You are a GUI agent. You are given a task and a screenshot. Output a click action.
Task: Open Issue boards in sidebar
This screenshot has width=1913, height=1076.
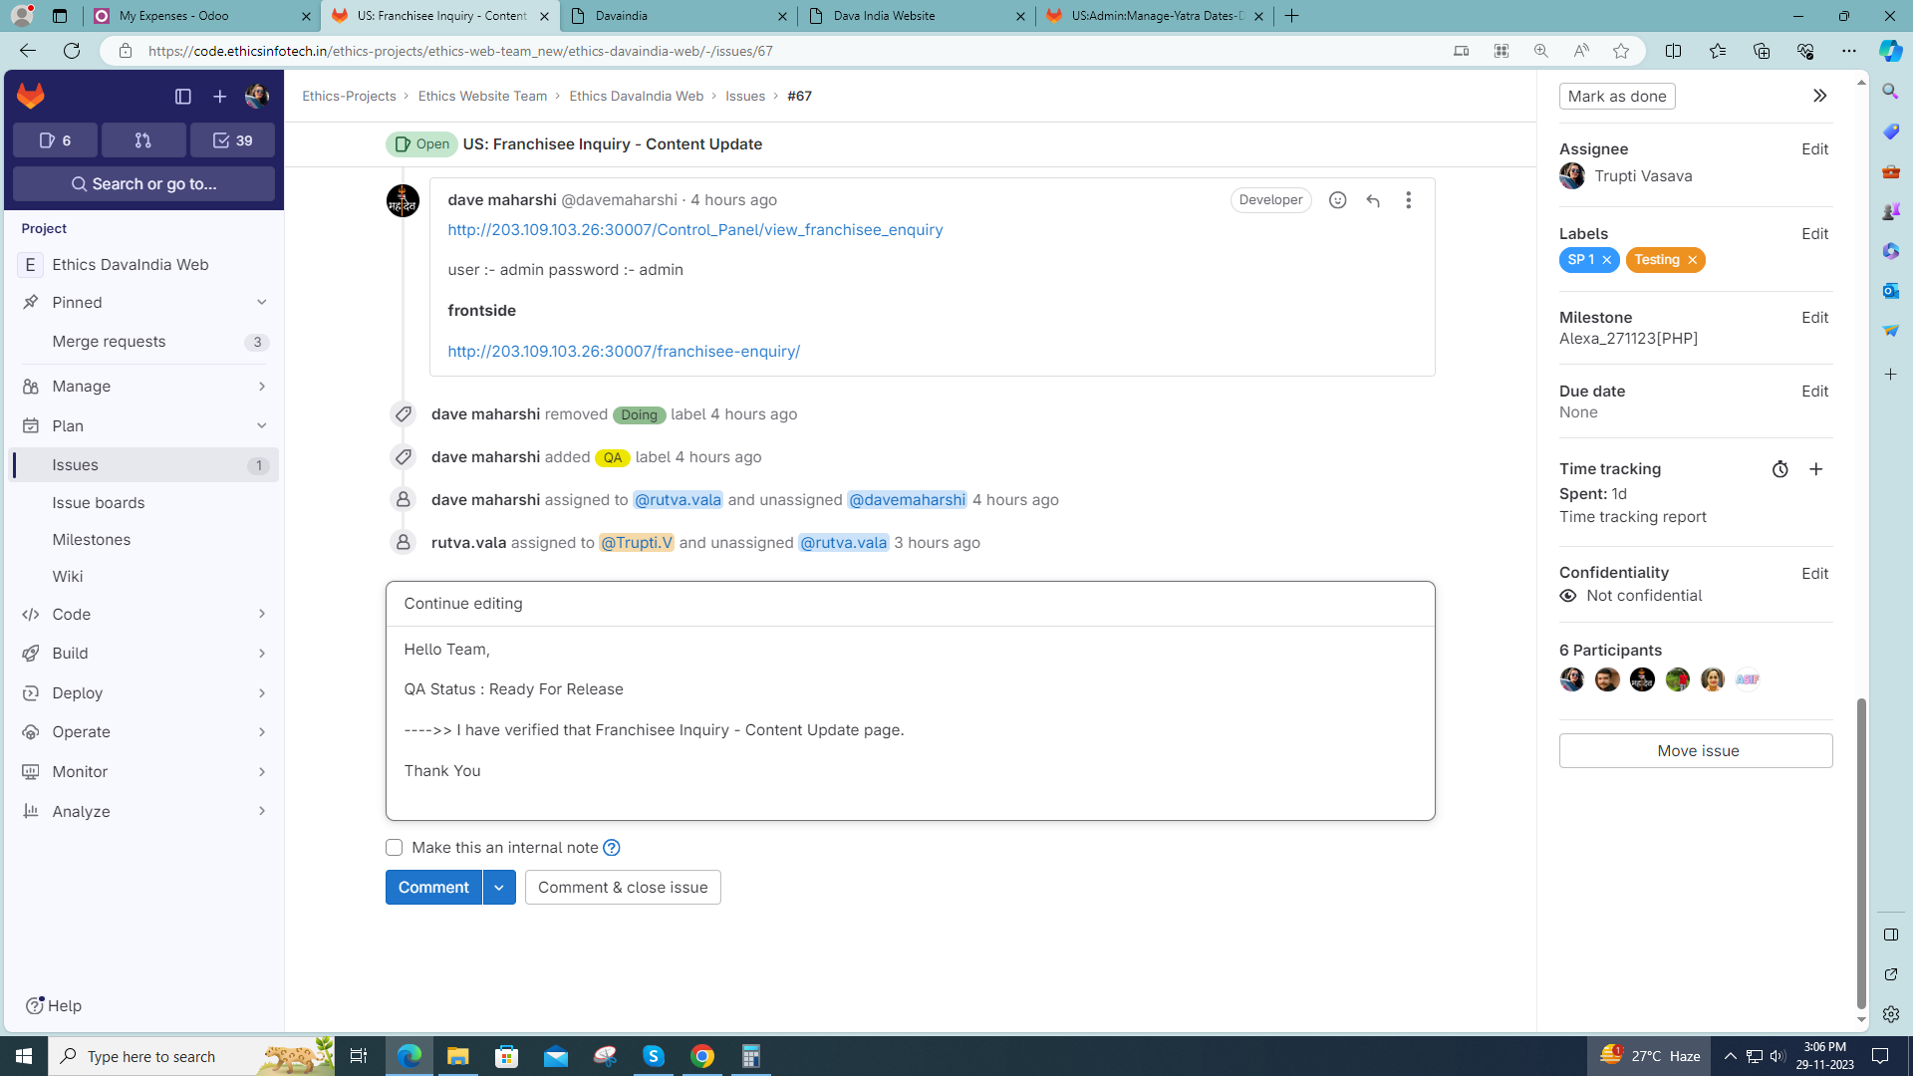(x=99, y=503)
